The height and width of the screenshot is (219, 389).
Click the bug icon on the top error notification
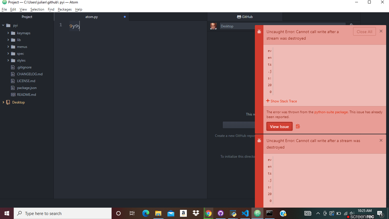coord(259,32)
